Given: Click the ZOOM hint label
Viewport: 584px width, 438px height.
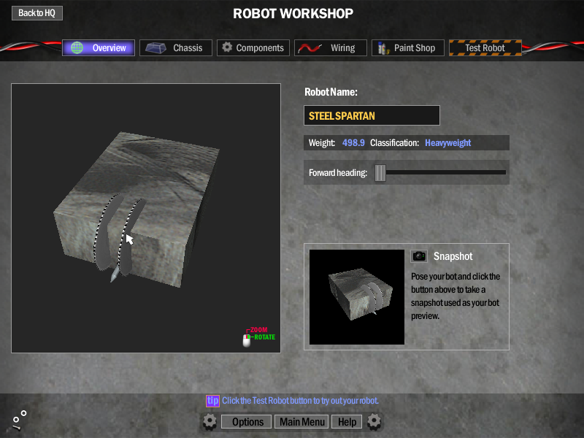Looking at the screenshot, I should pyautogui.click(x=258, y=330).
